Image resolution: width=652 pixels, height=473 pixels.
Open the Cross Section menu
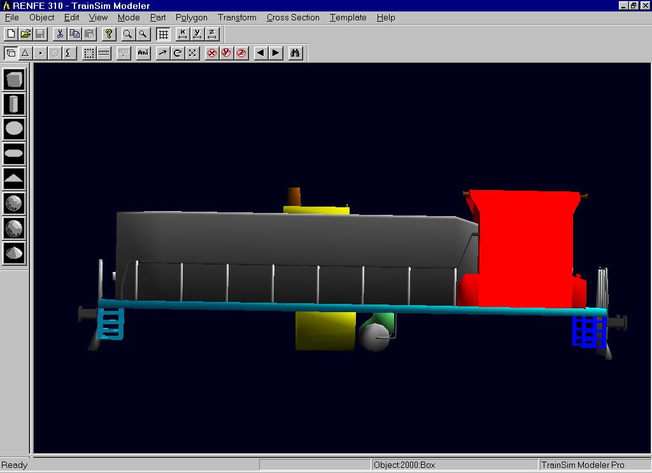pos(293,17)
